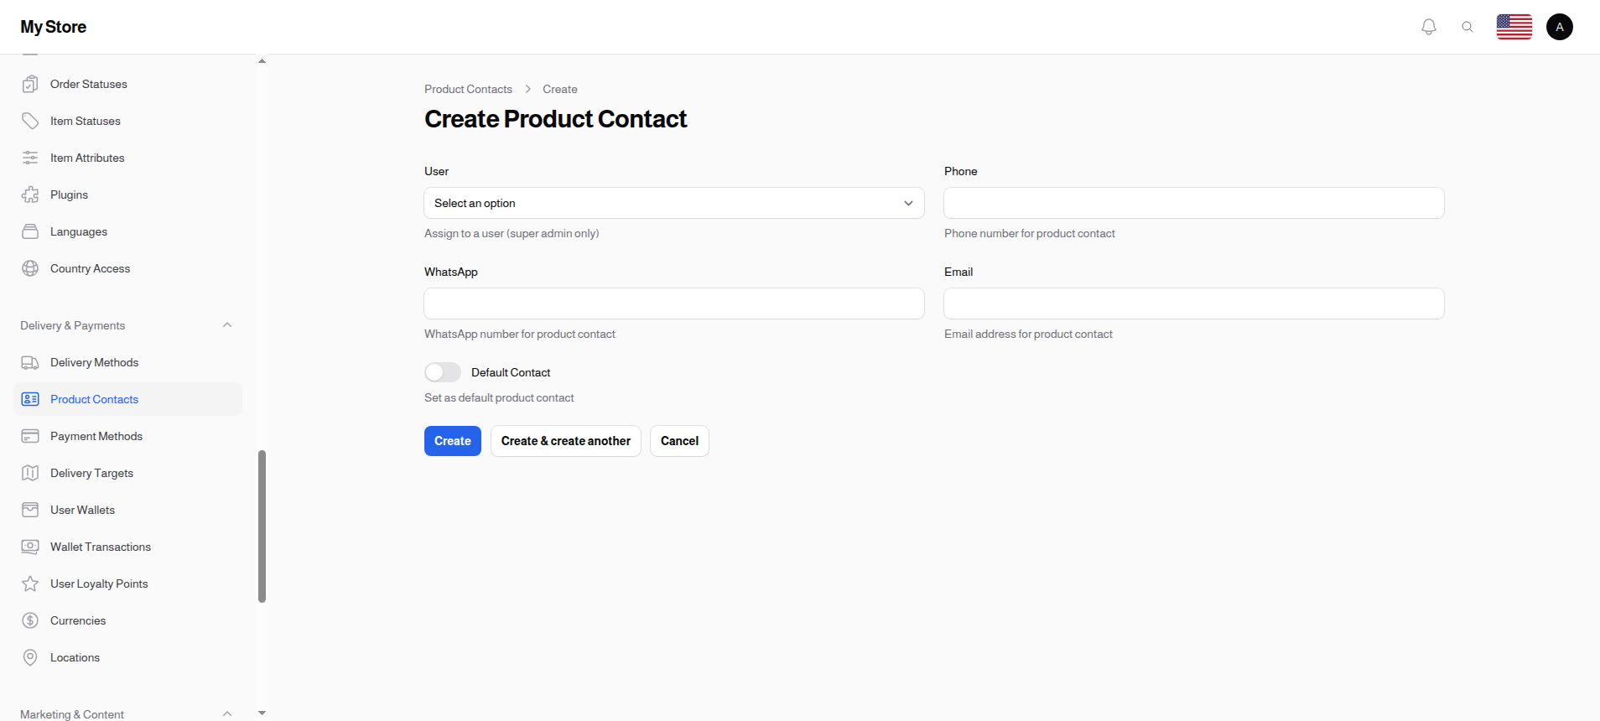This screenshot has width=1600, height=721.
Task: Click the Item Statuses tag icon
Action: [30, 121]
